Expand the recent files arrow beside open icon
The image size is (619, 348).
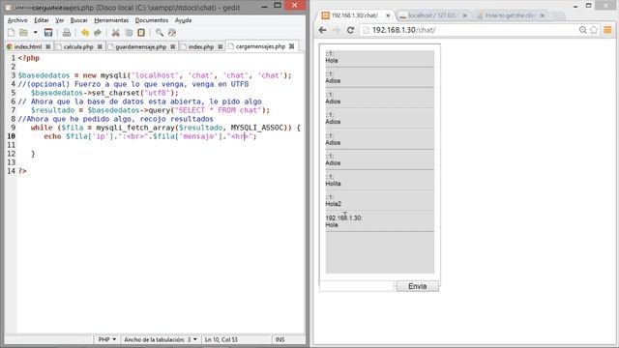click(35, 33)
